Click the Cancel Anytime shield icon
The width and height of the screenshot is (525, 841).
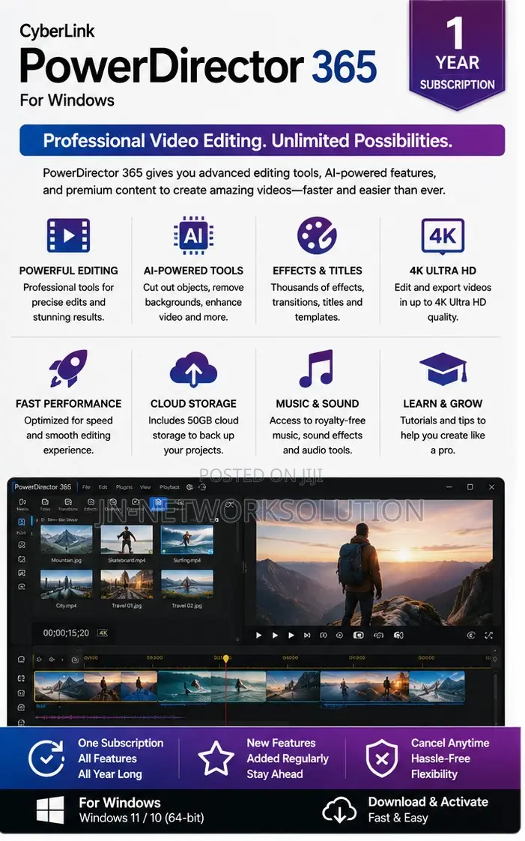coord(382,759)
